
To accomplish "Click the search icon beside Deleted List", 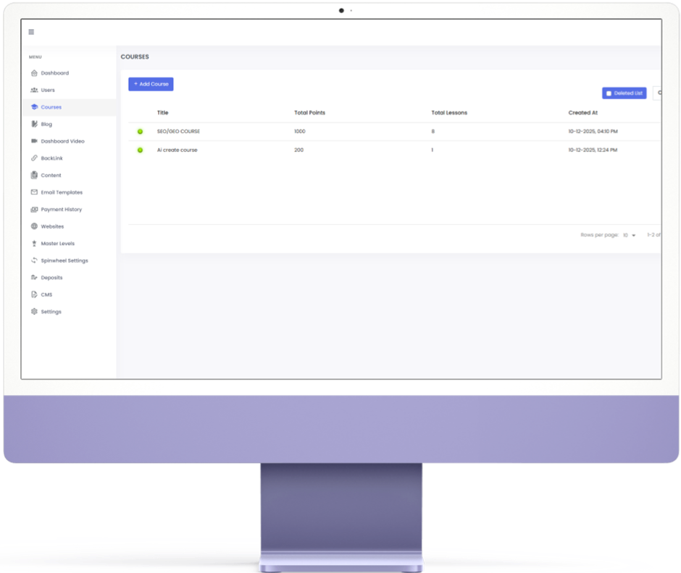I will coord(659,93).
